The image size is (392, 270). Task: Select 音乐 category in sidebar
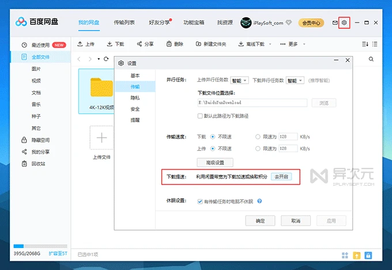point(36,104)
